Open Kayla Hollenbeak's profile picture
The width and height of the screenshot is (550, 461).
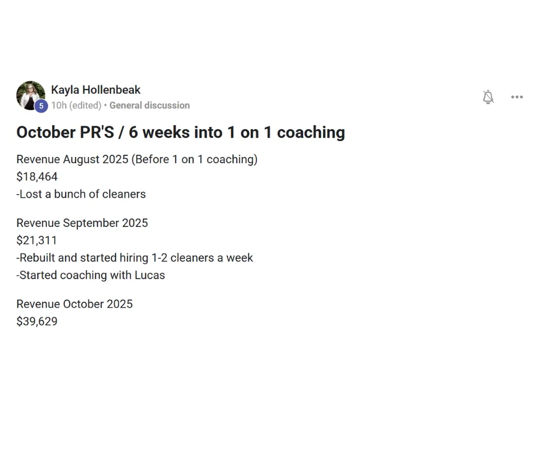[29, 94]
